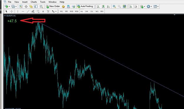Switch to line chart view
Screen dimensions: 184x109
coord(108,6)
